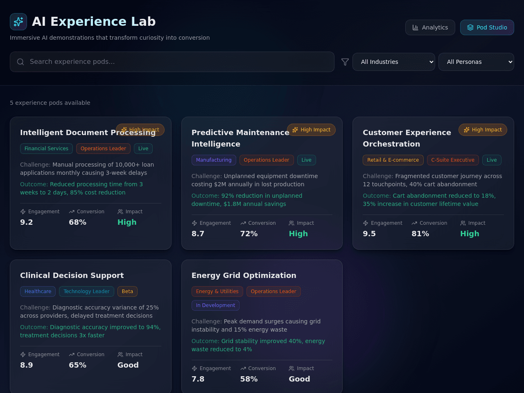Open Intelligent Document Processing pod title
This screenshot has height=393, width=524.
pyautogui.click(x=88, y=132)
